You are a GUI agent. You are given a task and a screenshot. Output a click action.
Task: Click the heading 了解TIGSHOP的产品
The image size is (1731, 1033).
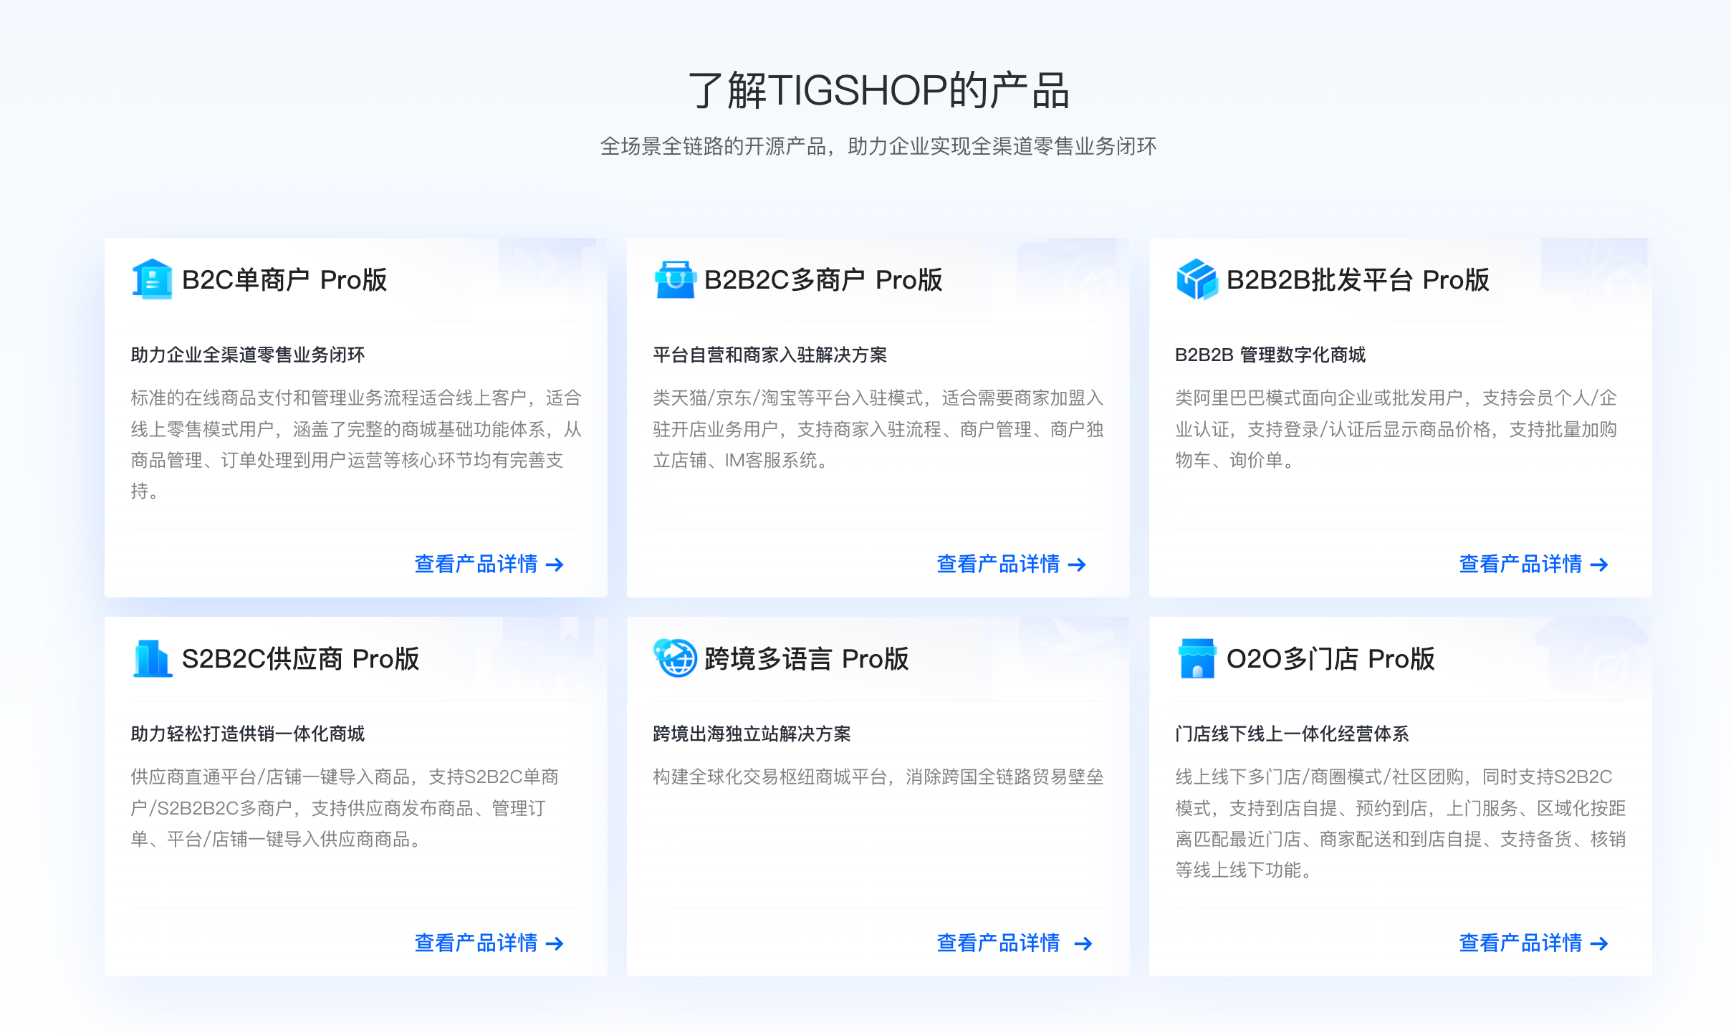(879, 91)
